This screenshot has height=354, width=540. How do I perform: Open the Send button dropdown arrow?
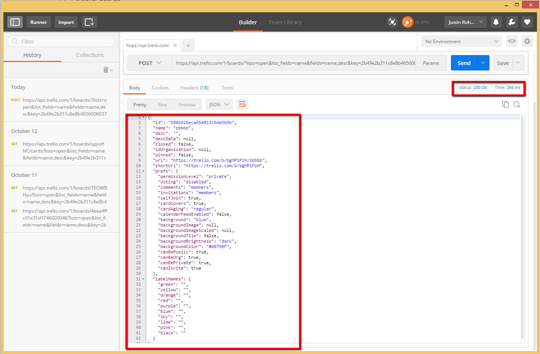(483, 63)
